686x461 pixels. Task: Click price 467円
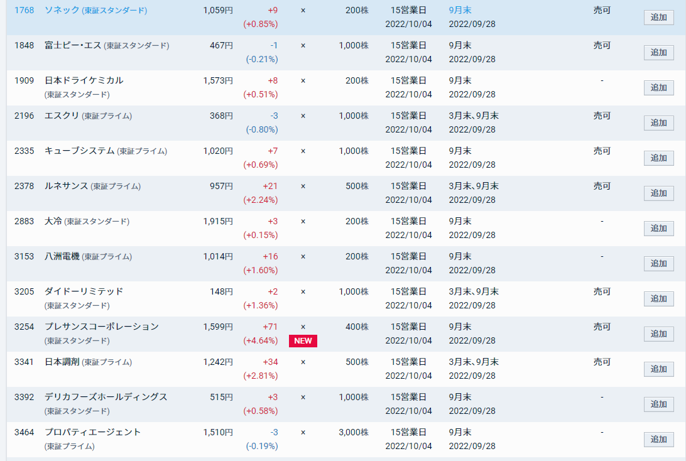point(221,45)
